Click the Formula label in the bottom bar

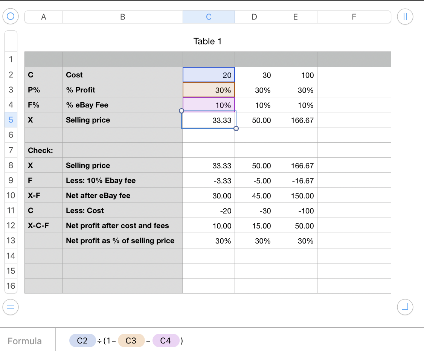[x=25, y=340]
